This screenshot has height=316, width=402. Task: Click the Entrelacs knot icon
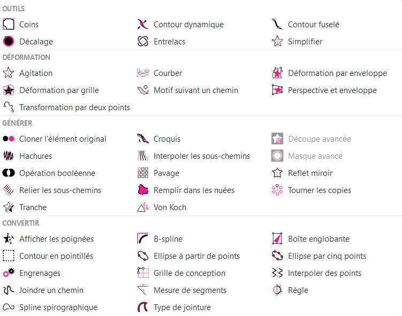(x=143, y=41)
